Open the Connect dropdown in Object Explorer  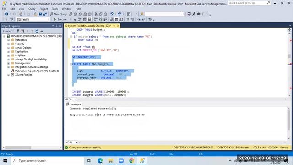pyautogui.click(x=9, y=31)
